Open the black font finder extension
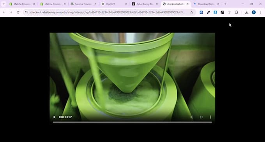Screen dimensions: 265x142 [x=222, y=12]
